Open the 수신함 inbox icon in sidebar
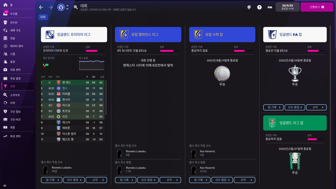This screenshot has width=336, height=189. [6, 14]
